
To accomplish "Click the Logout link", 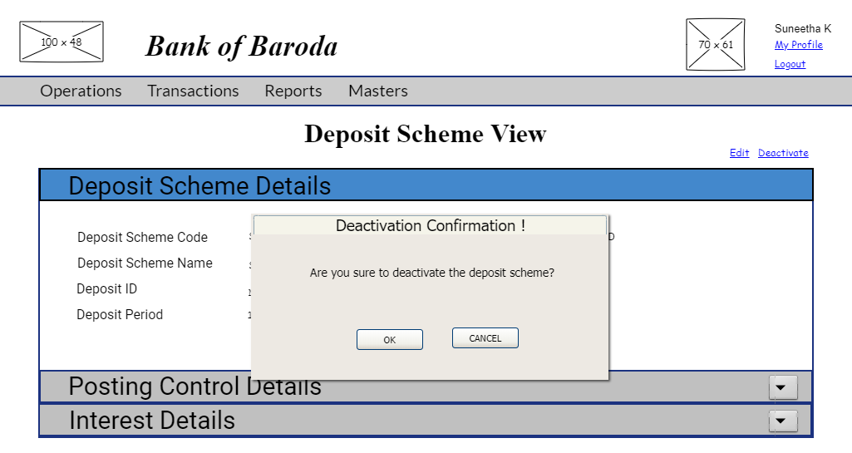I will click(x=790, y=64).
